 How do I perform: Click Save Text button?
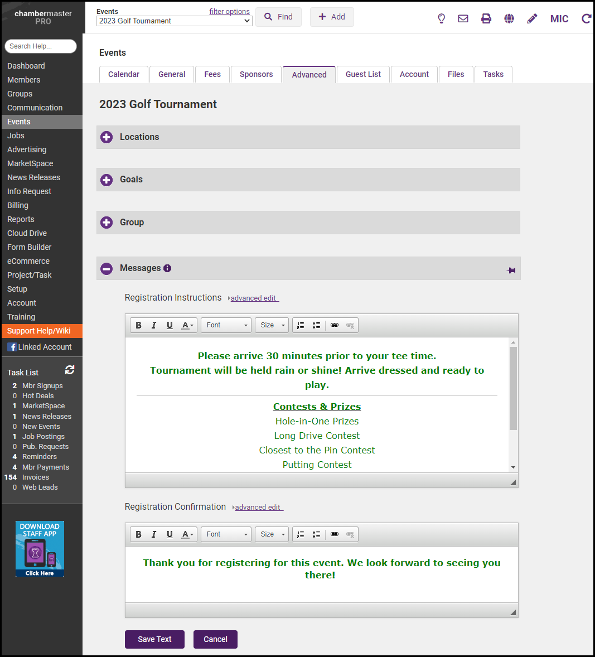point(154,639)
